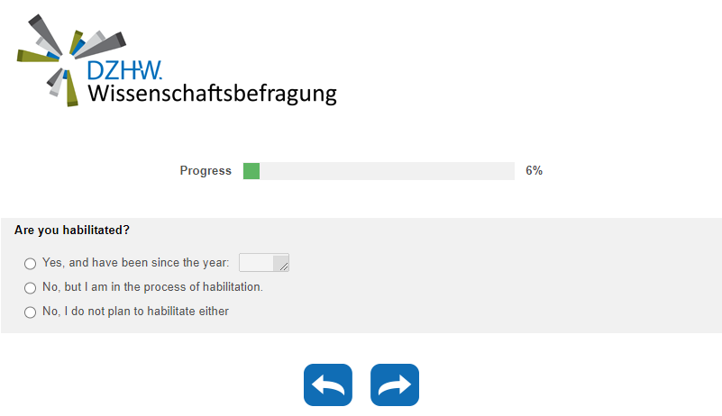Click the "Are you habilitated?" question heading
The width and height of the screenshot is (722, 416).
click(x=72, y=231)
